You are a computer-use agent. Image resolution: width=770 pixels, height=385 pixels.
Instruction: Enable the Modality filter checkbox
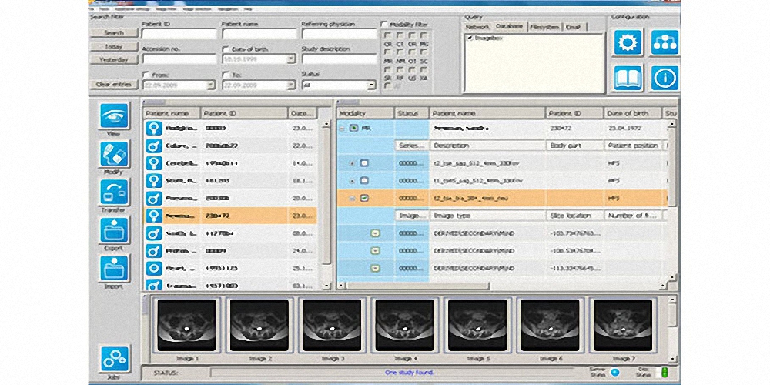tap(384, 25)
